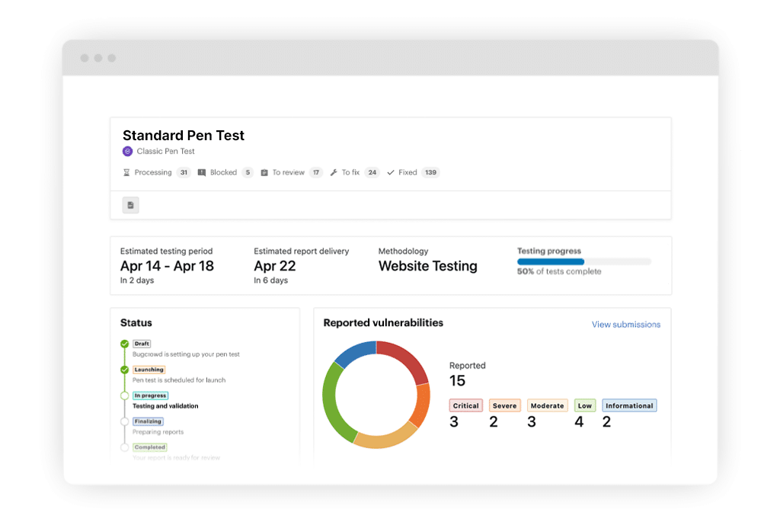Select the green check beside Draft step
The width and height of the screenshot is (780, 525).
[x=124, y=344]
